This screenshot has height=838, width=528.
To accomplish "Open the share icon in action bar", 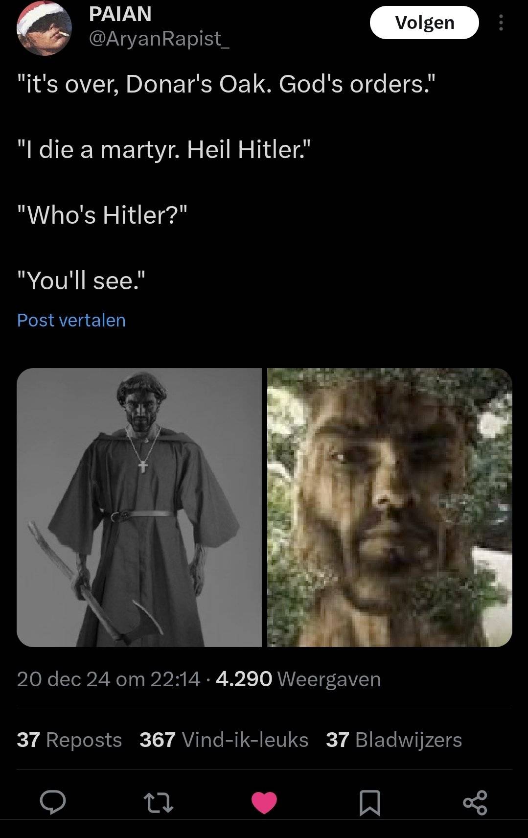I will click(475, 803).
